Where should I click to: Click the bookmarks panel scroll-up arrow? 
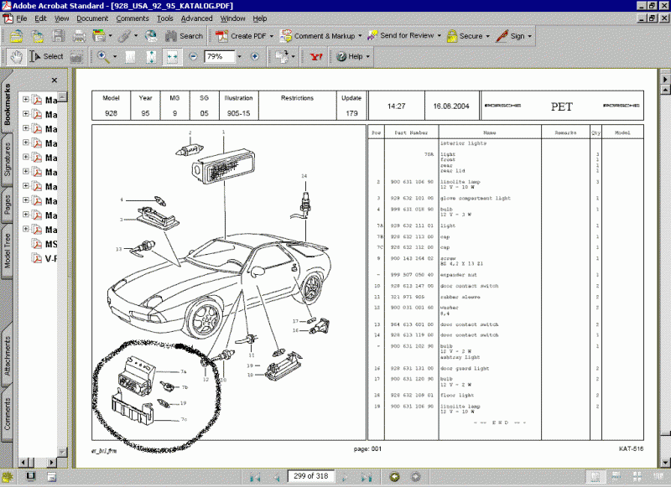62,96
